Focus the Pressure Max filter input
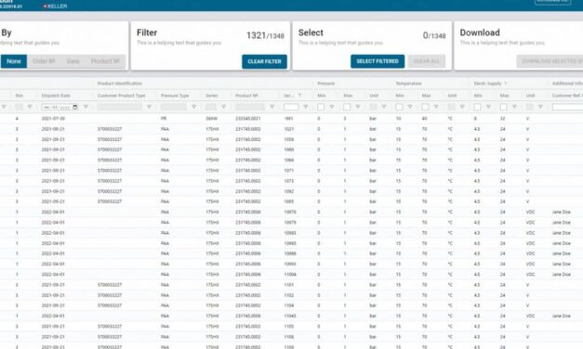The image size is (583, 349). 347,107
